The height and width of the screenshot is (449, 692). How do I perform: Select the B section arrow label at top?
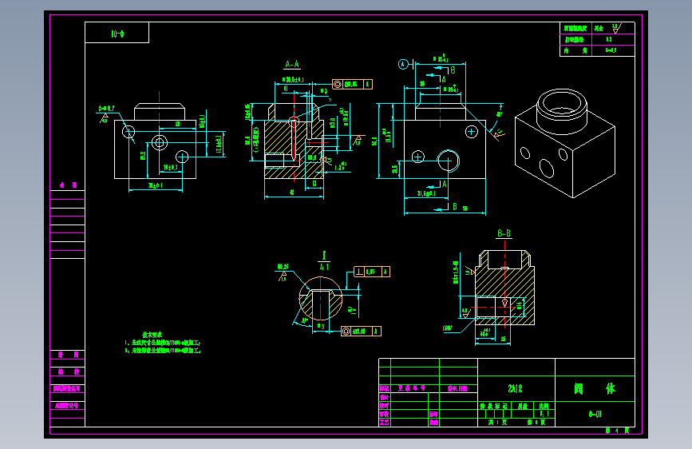(x=453, y=70)
